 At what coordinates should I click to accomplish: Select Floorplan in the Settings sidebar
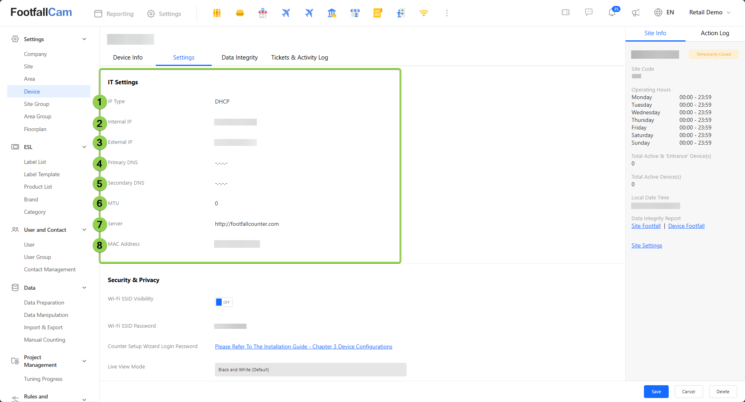[x=35, y=129]
